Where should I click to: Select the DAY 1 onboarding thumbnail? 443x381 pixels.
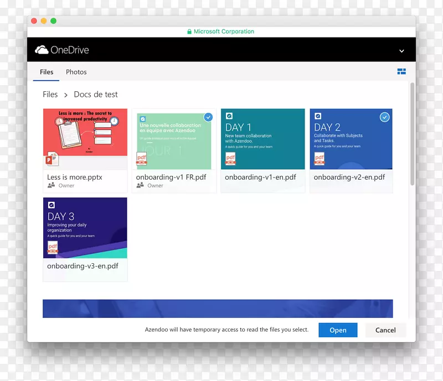[262, 139]
